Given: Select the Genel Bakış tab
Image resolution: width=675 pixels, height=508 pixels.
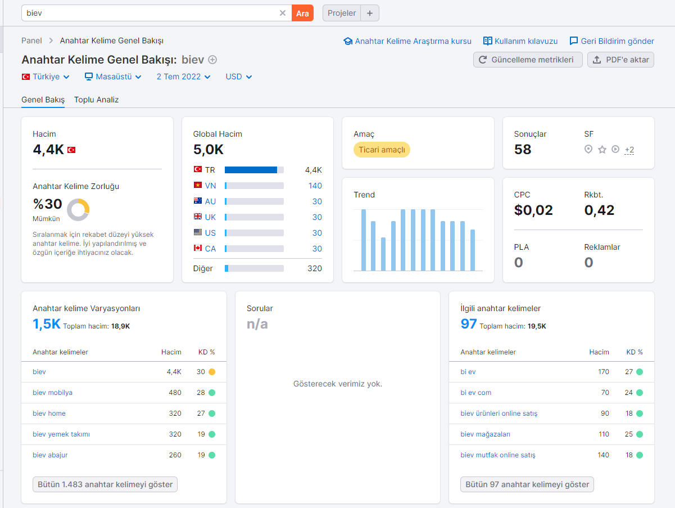Looking at the screenshot, I should coord(43,100).
